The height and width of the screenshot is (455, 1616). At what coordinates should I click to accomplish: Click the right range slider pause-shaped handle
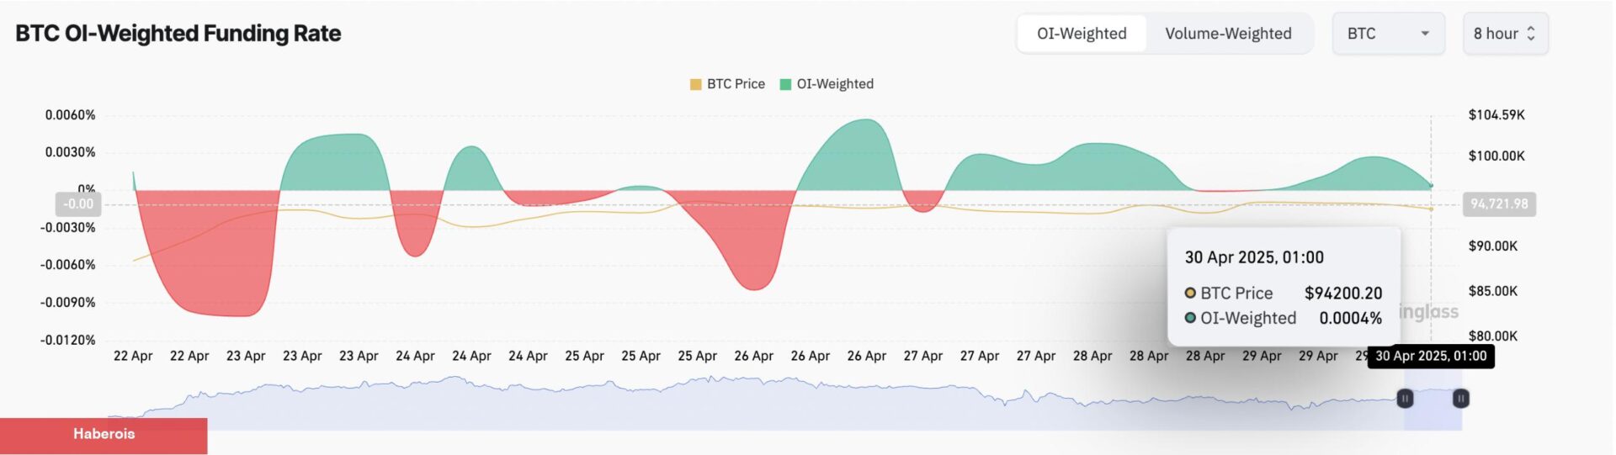pyautogui.click(x=1461, y=399)
